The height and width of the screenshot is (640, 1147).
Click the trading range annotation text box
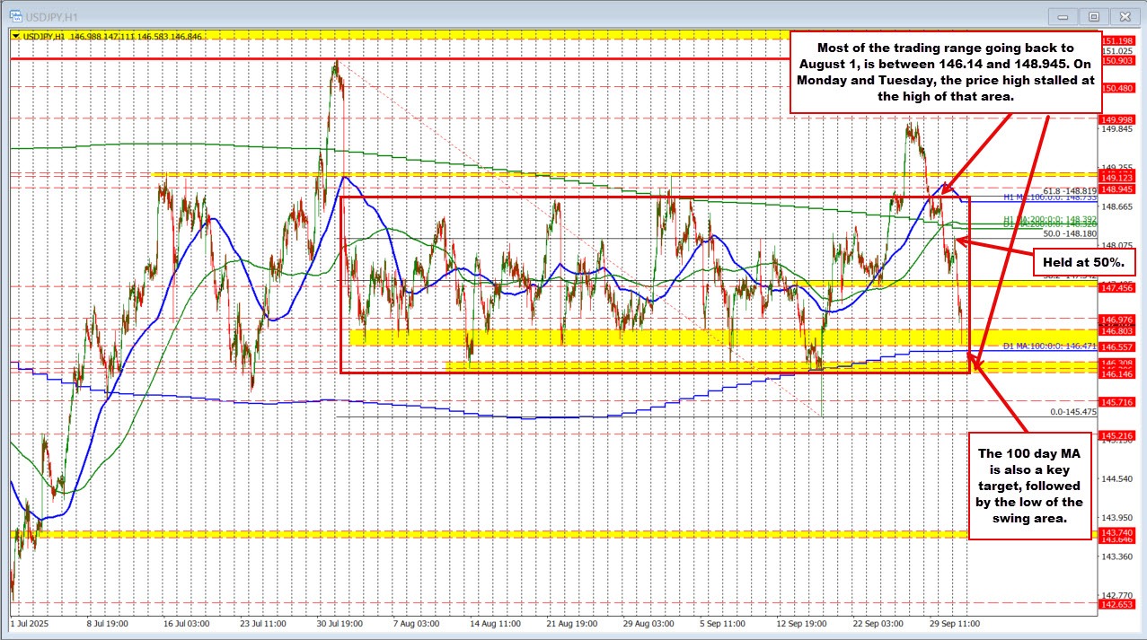[945, 72]
